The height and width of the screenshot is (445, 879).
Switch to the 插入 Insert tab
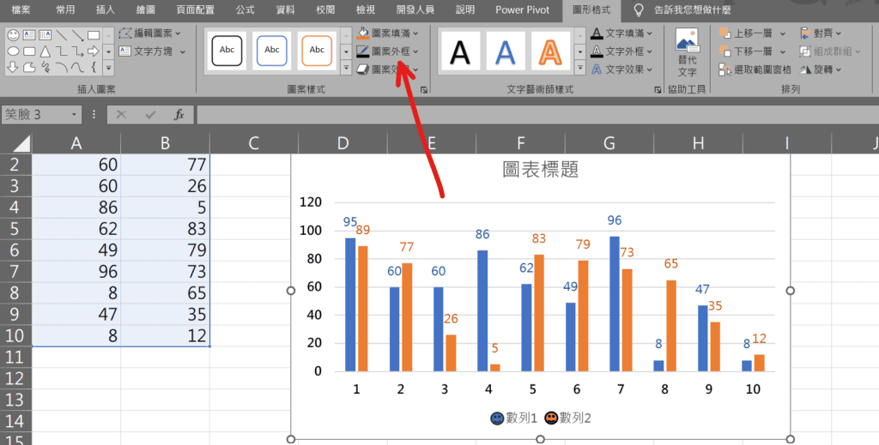tap(105, 10)
